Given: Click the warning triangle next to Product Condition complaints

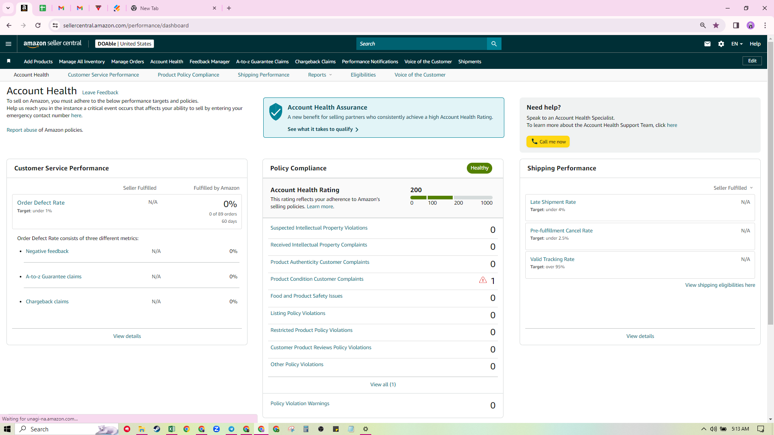Looking at the screenshot, I should pyautogui.click(x=483, y=280).
